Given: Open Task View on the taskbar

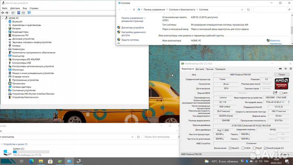Looking at the screenshot, I should (x=22, y=161).
